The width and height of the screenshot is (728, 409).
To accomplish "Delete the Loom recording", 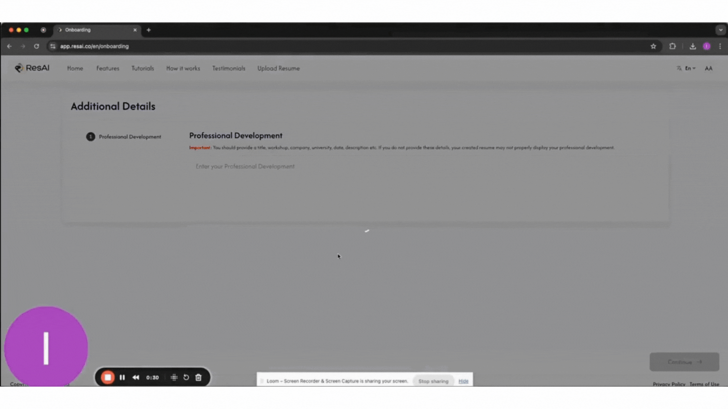I will (198, 377).
